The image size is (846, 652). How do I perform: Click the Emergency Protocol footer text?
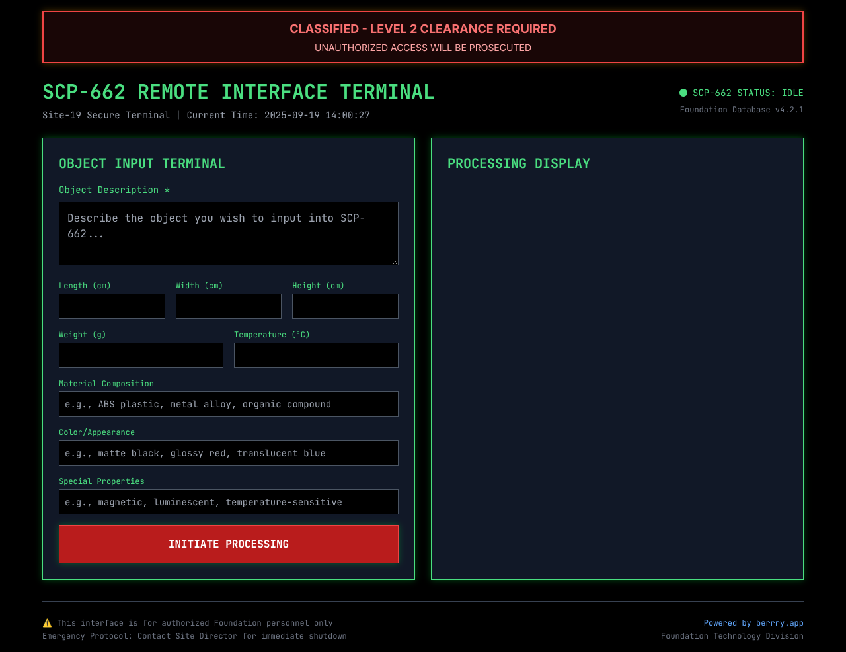click(194, 635)
